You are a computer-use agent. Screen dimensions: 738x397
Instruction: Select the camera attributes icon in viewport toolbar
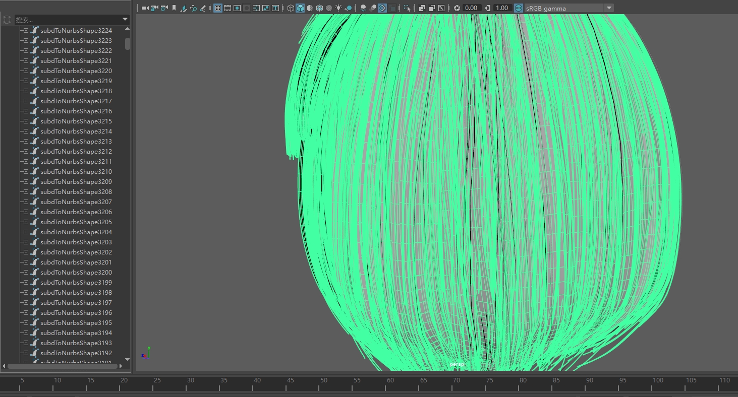pos(162,8)
